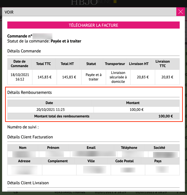Select the Email column header in billing
187x195 pixels.
click(91, 147)
